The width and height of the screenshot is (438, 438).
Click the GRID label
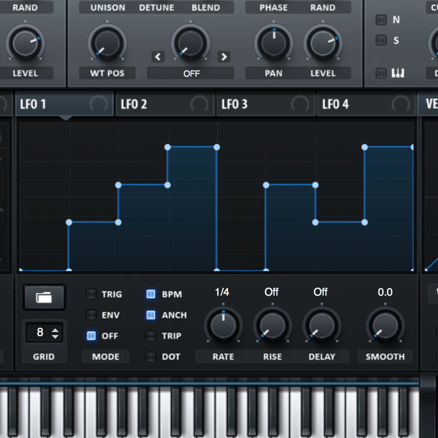coord(44,357)
